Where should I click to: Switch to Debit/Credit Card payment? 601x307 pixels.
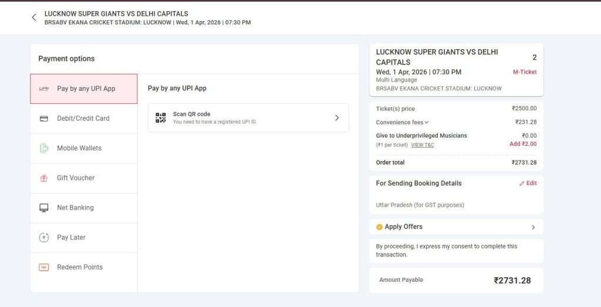83,119
